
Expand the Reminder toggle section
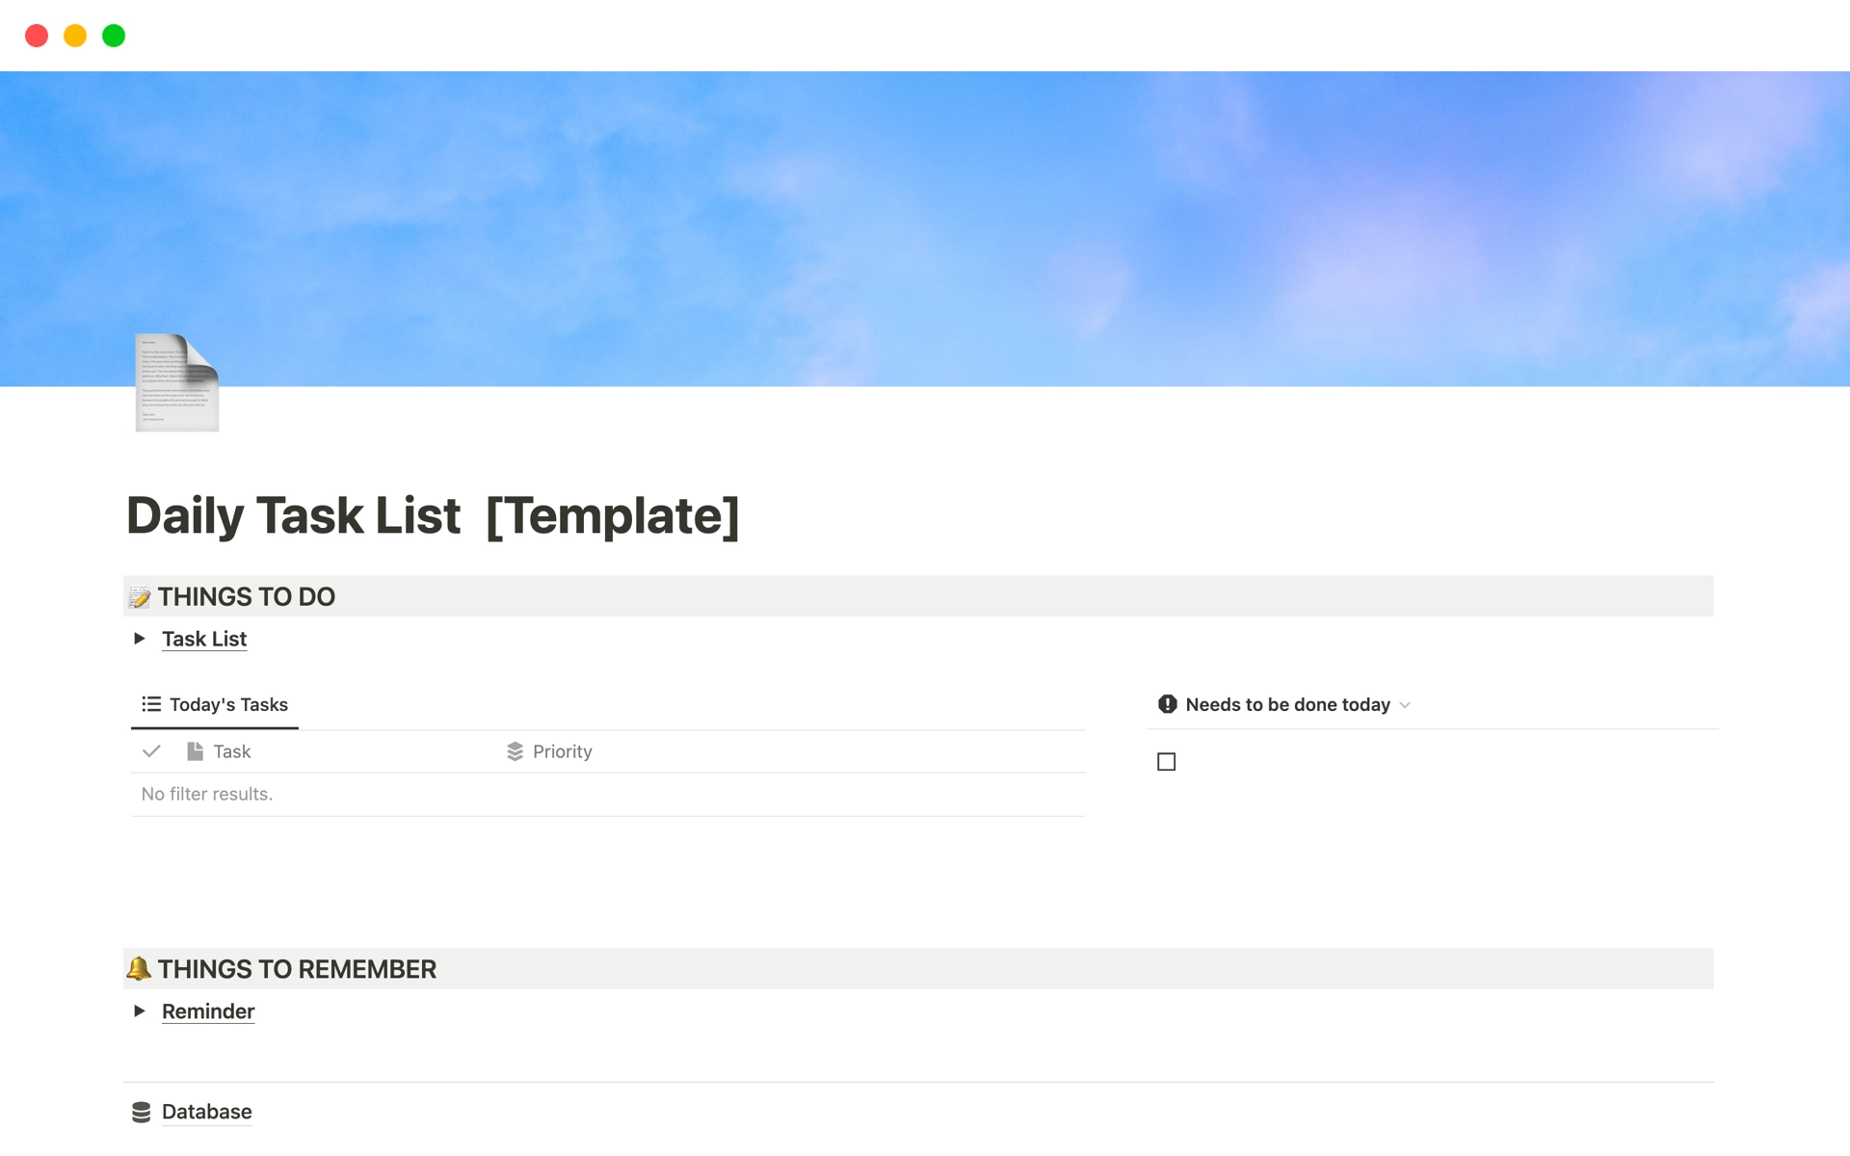(x=139, y=1012)
